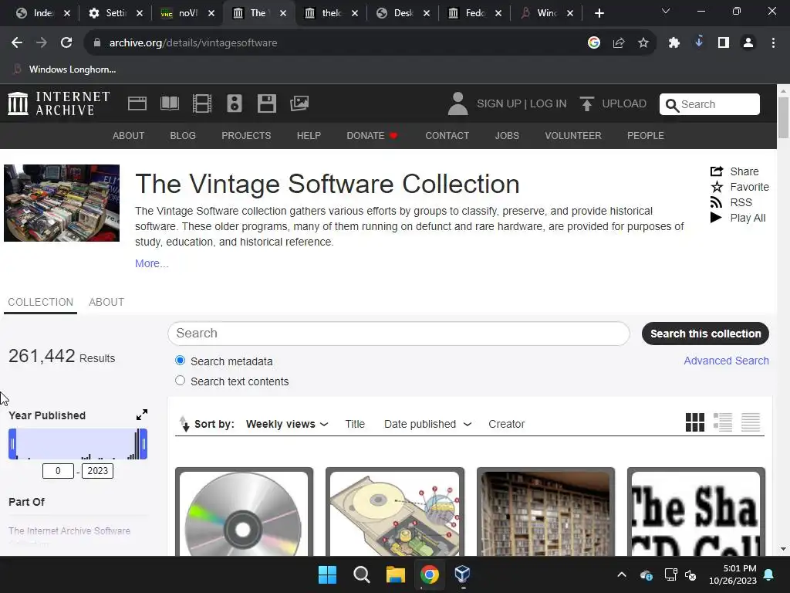Click the More... description link
The height and width of the screenshot is (593, 790).
click(x=152, y=263)
